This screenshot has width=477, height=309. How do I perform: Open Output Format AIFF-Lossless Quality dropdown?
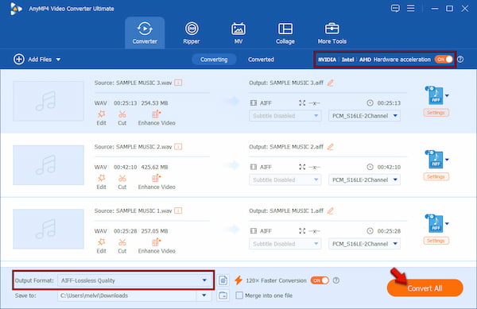click(134, 280)
